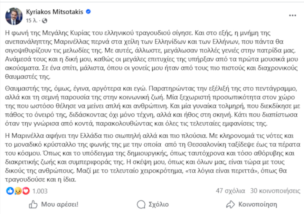
Task: Open Kyriakos Mitsotakis's profile via his name
Action: [x=55, y=11]
